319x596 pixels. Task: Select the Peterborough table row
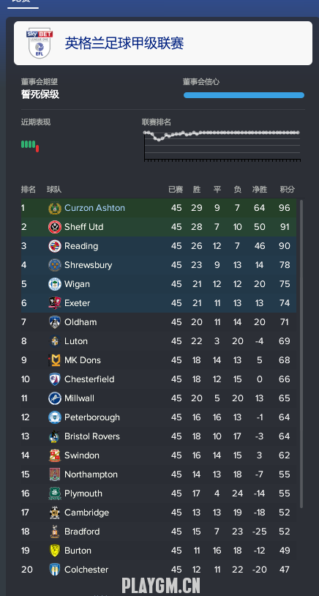click(x=159, y=417)
